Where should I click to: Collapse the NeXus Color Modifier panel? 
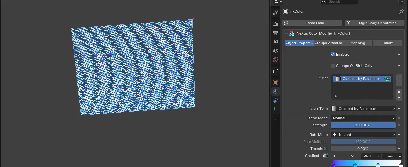click(x=286, y=33)
